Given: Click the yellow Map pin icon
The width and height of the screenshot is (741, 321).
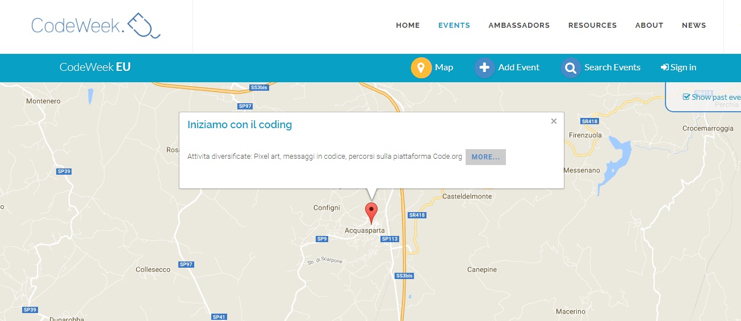Looking at the screenshot, I should pos(421,67).
